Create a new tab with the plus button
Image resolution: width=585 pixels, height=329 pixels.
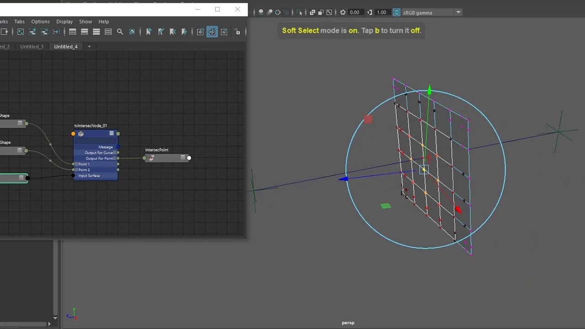(x=89, y=46)
